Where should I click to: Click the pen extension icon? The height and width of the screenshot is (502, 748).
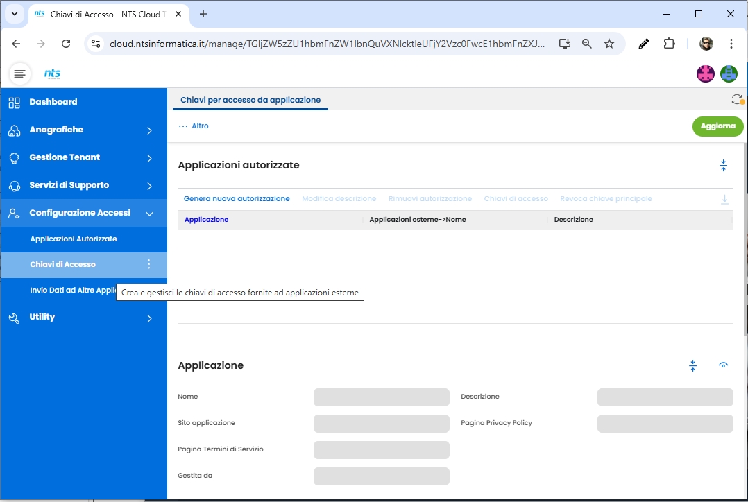click(x=643, y=44)
